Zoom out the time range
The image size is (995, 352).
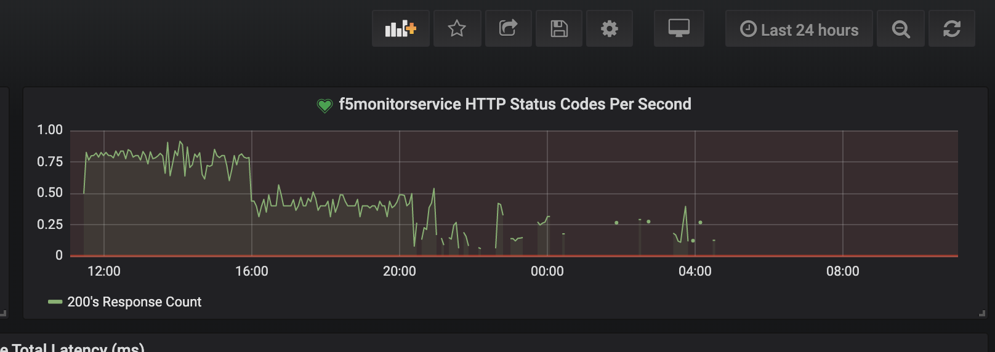tap(901, 28)
